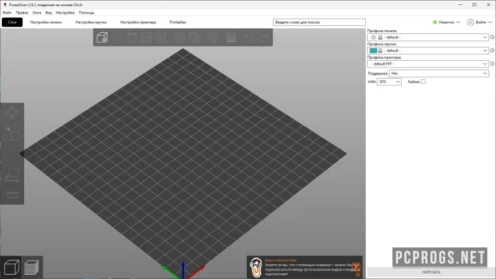Click the teal filament color swatch
Screen dimensions: 496x279
[x=373, y=51]
